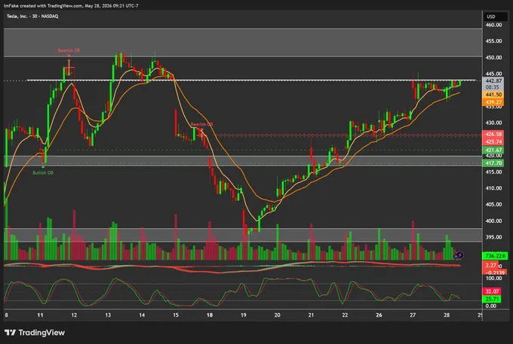513x344 pixels.
Task: Select the 439.27 moving average tag
Action: coord(493,102)
